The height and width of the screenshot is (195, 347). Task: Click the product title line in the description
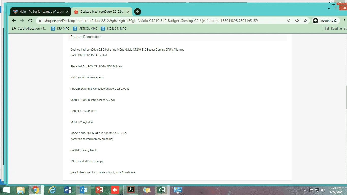127,50
